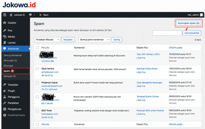This screenshot has width=205, height=129.
Task: Open Tips SEO Terbaru 2024 post link
Action: (148, 54)
